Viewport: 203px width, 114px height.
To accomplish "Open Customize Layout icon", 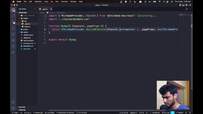I will click(x=190, y=5).
